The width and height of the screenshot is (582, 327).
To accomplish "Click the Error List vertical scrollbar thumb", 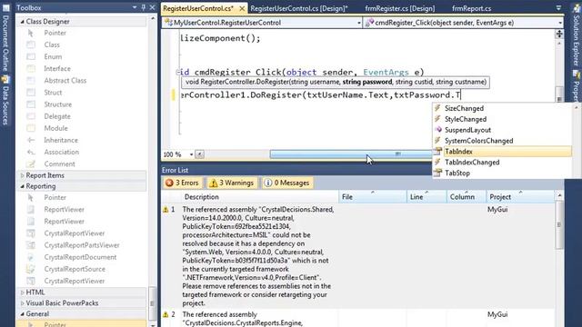I will click(559, 225).
